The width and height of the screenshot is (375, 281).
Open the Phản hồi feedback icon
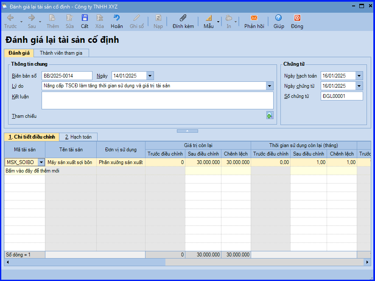click(x=254, y=21)
